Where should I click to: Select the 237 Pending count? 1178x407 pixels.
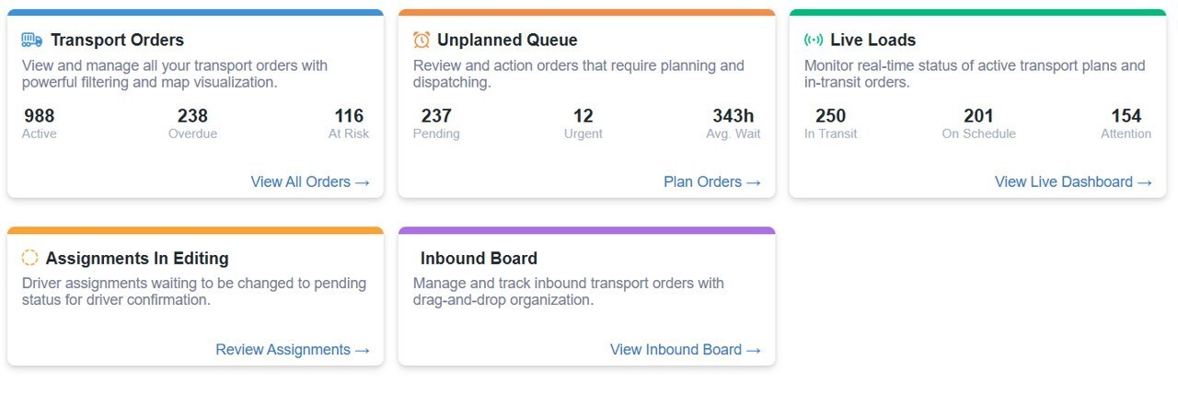tap(436, 123)
